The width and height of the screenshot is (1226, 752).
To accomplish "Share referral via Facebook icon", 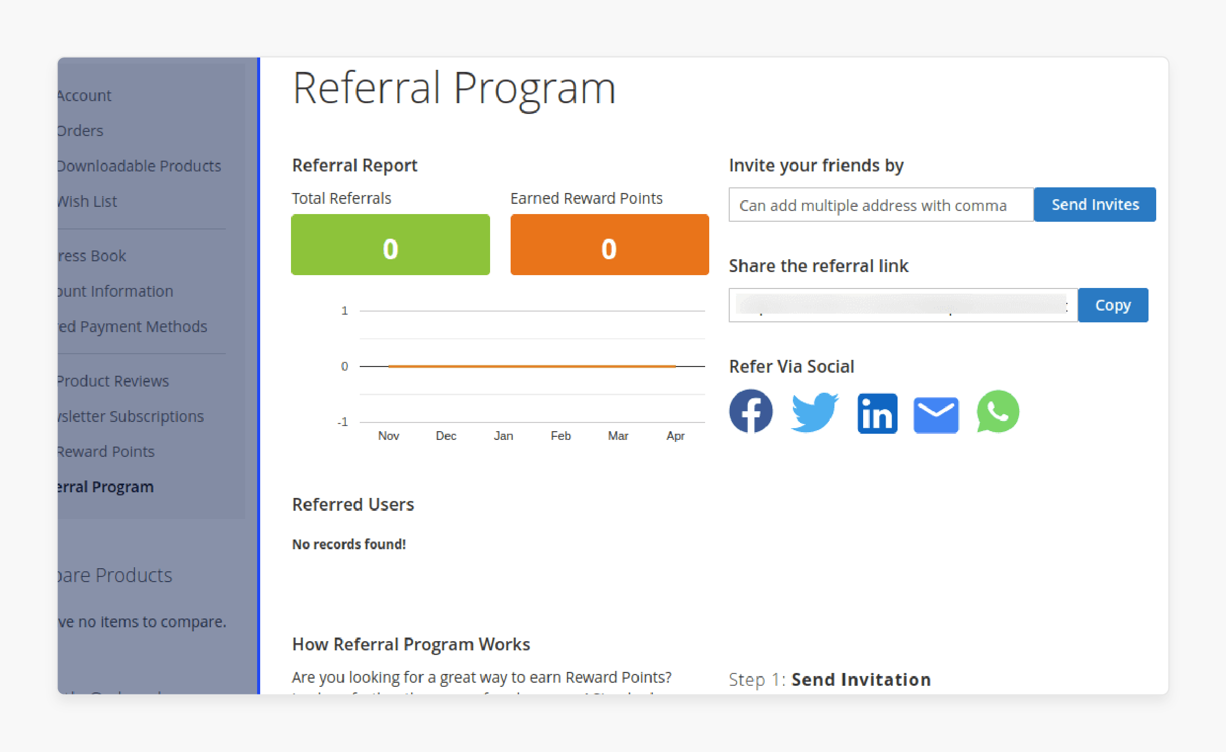I will pos(751,411).
